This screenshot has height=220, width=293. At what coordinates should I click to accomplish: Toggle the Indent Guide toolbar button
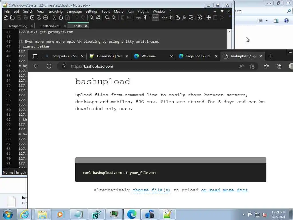pos(155,17)
